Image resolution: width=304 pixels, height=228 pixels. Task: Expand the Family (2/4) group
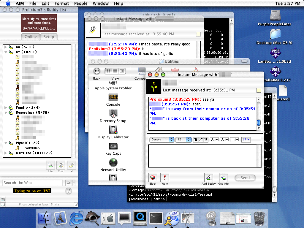tap(6, 107)
